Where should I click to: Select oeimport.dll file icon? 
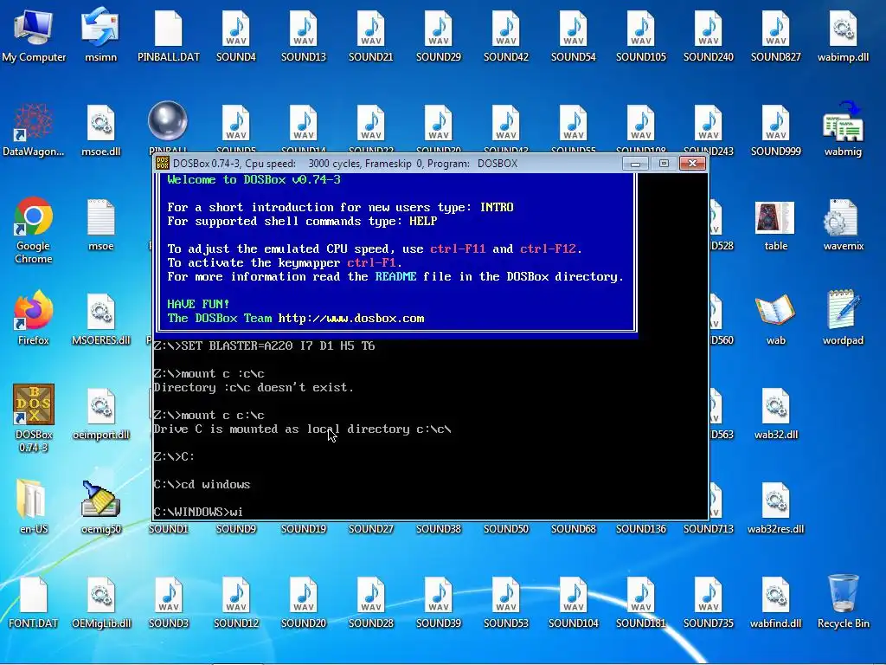pos(100,407)
